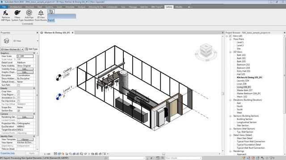Toggle Crop Region Visible checkbox
Screen dimensions: 286x160
[19, 95]
